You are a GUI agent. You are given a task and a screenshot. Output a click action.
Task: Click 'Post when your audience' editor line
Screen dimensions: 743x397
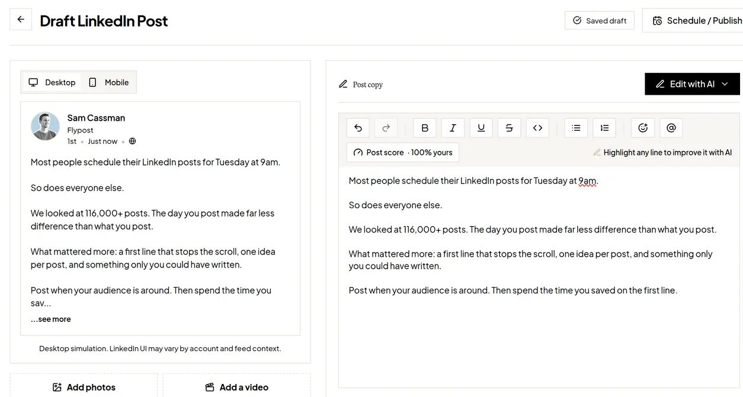(x=513, y=291)
